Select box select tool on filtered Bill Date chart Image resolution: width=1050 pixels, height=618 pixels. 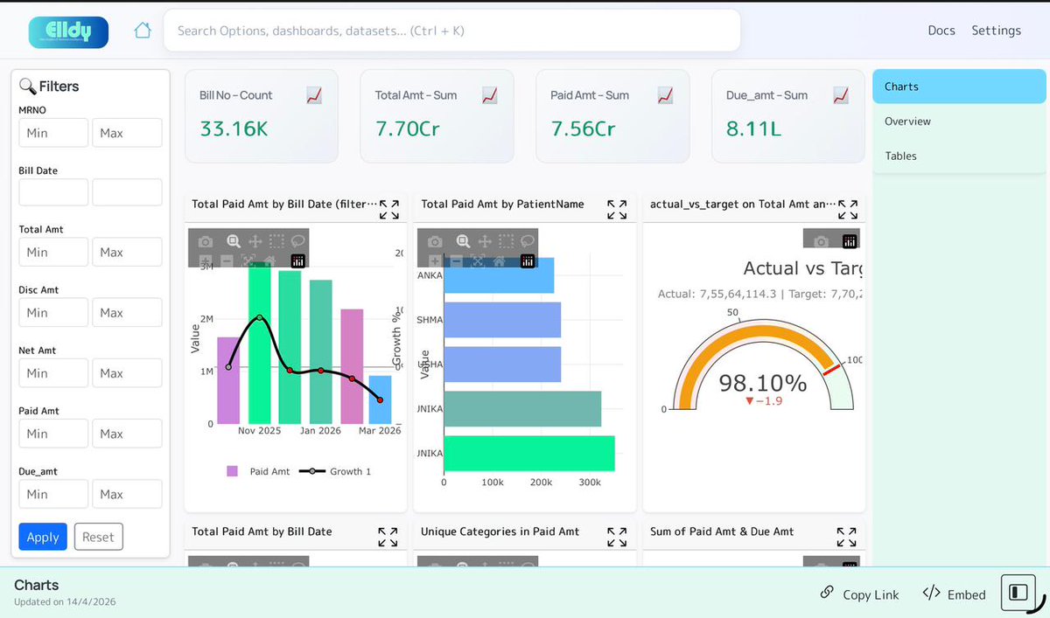pyautogui.click(x=276, y=241)
